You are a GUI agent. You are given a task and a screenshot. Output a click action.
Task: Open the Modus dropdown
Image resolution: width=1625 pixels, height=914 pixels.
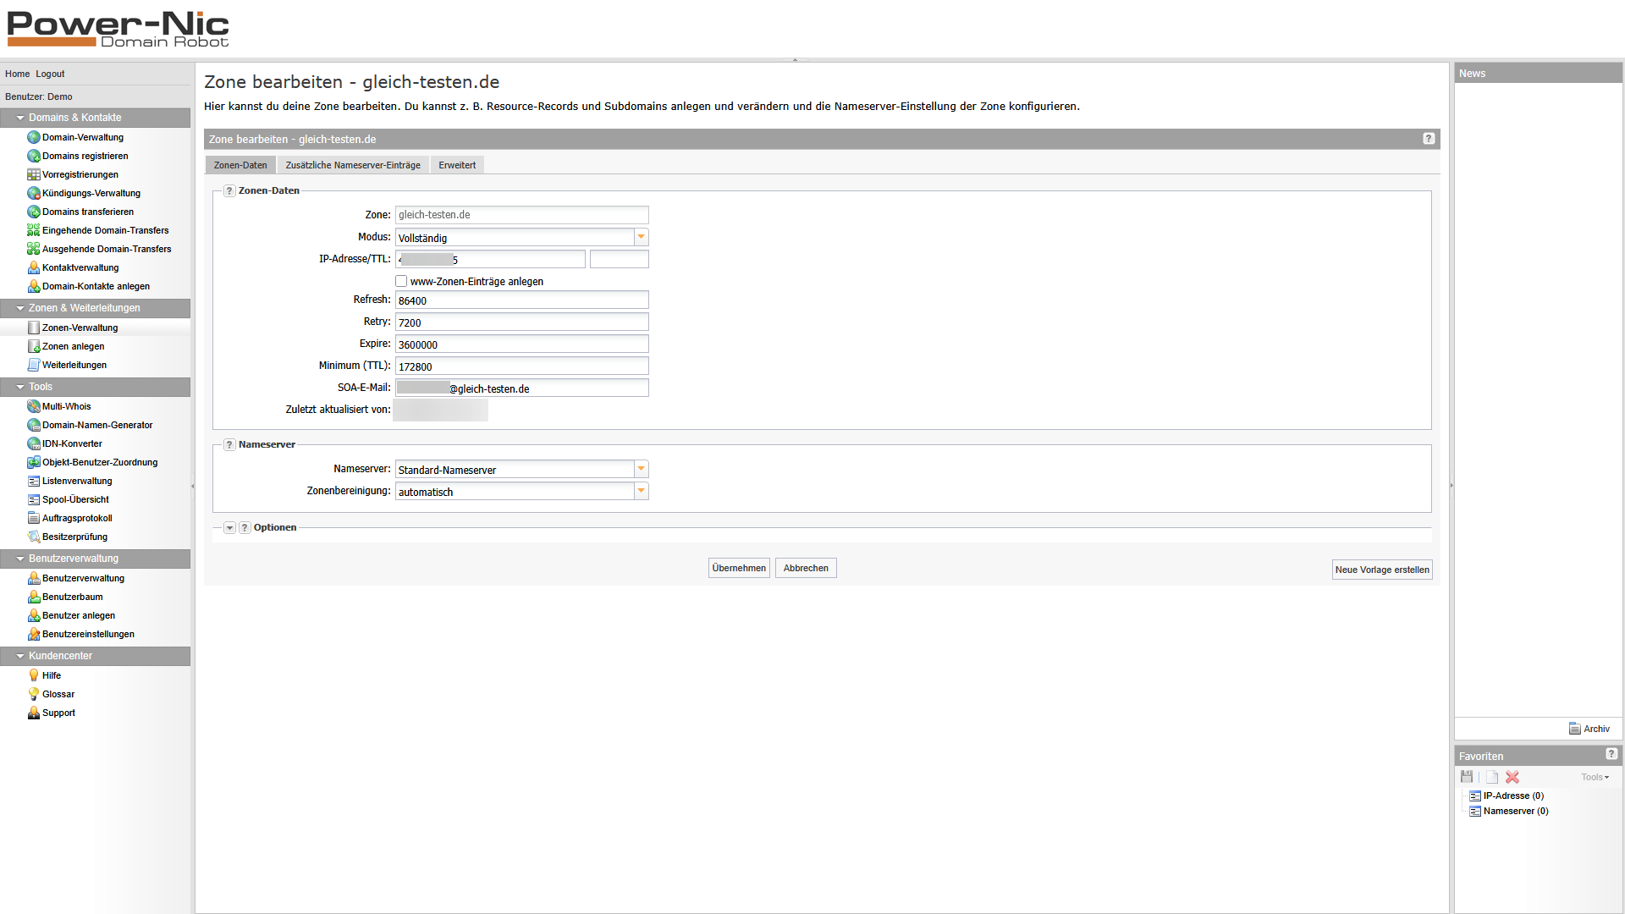(641, 238)
